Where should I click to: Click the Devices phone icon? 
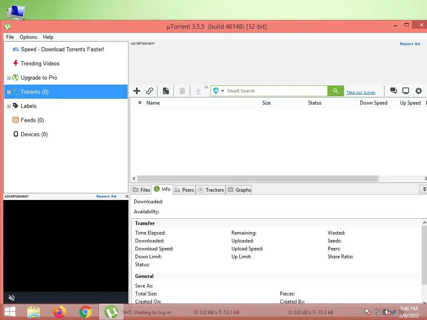(x=16, y=134)
